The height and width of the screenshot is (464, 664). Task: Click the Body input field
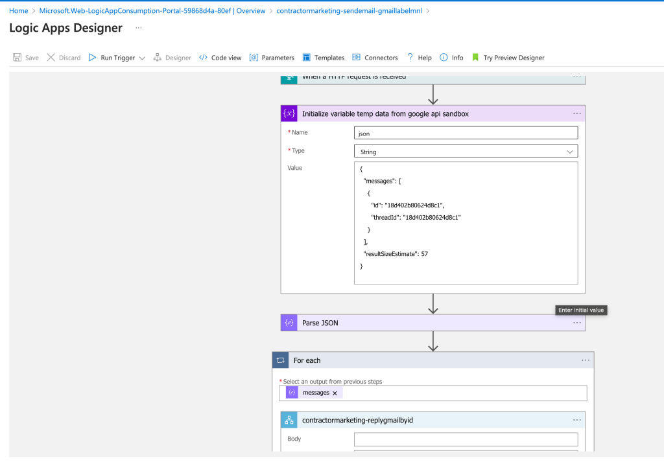pyautogui.click(x=466, y=439)
